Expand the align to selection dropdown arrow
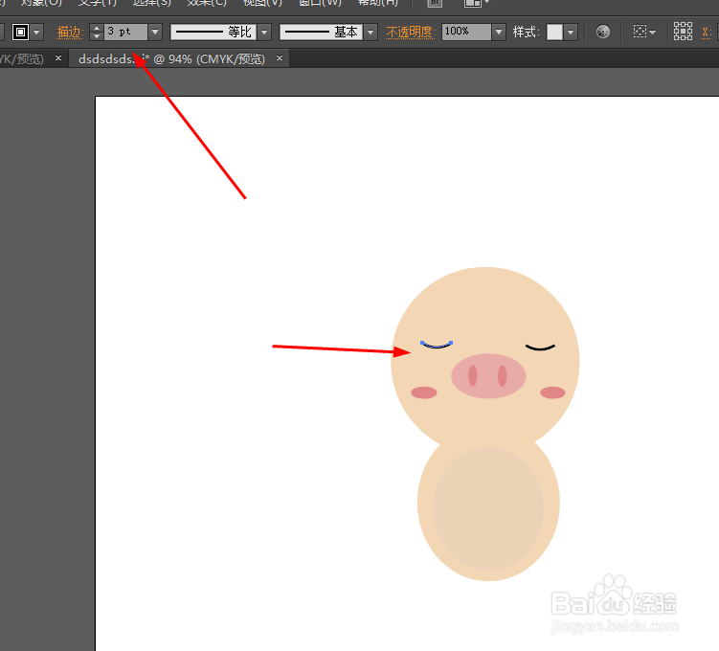 tap(653, 33)
